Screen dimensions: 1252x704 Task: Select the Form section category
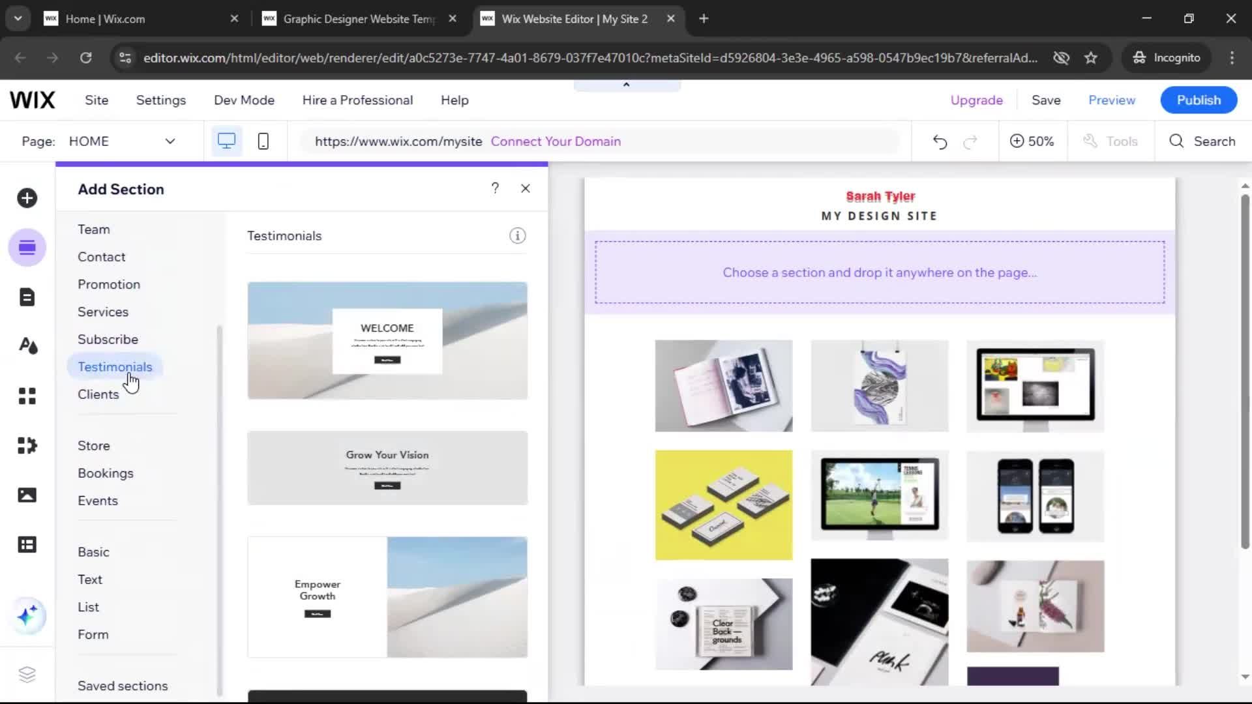click(93, 634)
